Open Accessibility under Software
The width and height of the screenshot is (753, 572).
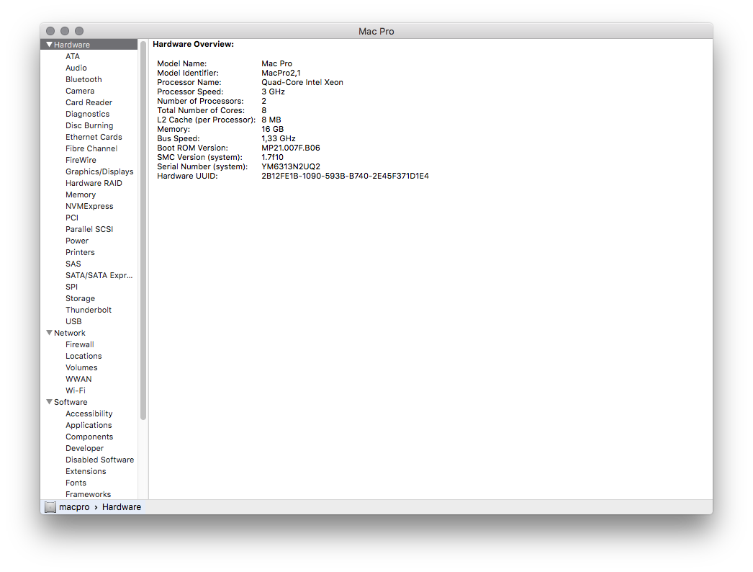click(x=89, y=414)
